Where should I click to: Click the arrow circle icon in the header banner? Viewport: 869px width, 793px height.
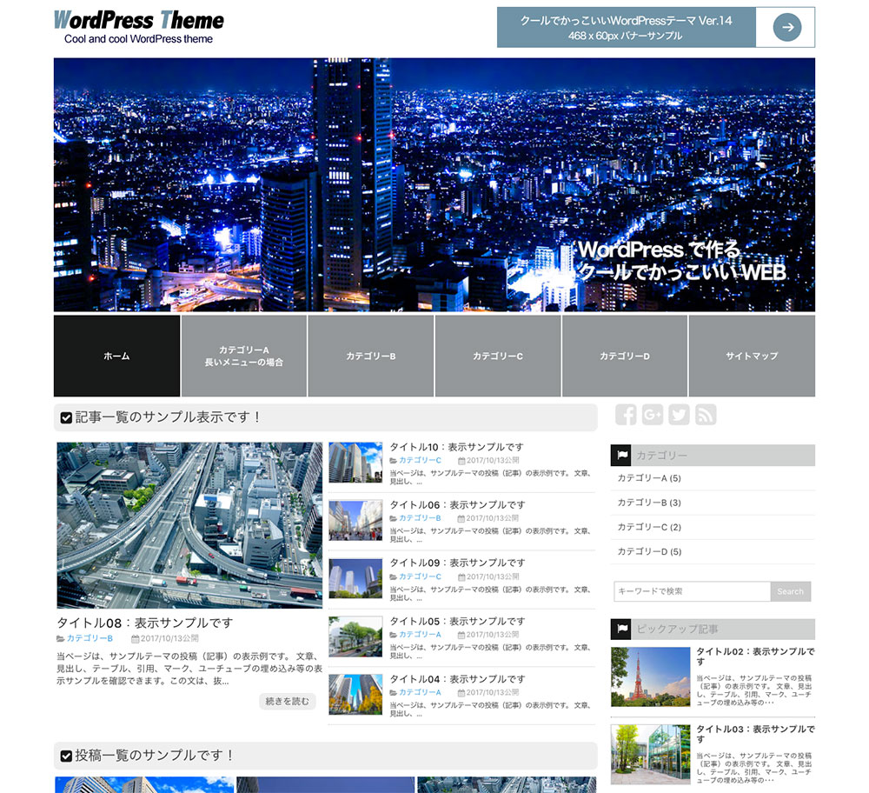[787, 27]
